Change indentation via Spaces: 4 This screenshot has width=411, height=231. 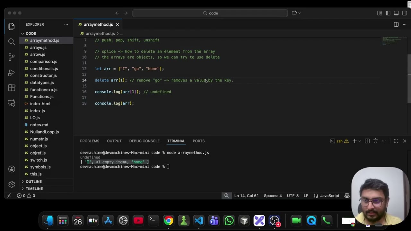point(273,196)
